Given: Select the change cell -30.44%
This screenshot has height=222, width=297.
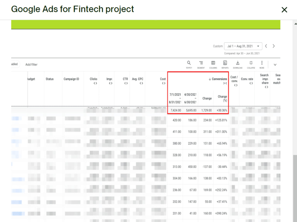Looking at the screenshot, I should click(x=222, y=167).
